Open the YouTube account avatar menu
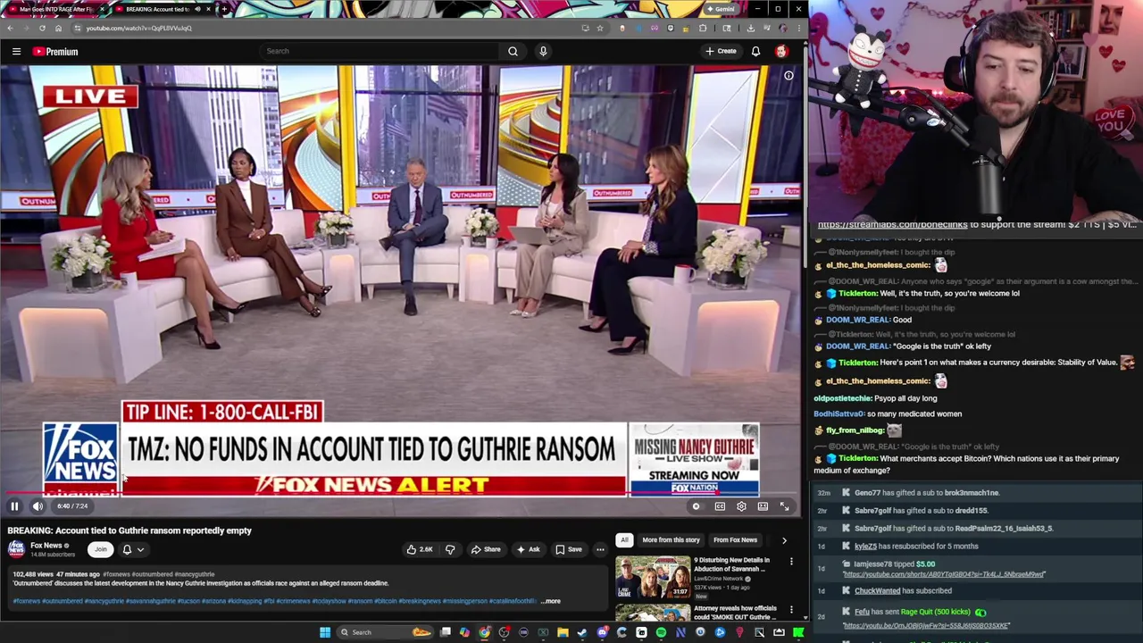 pos(781,51)
